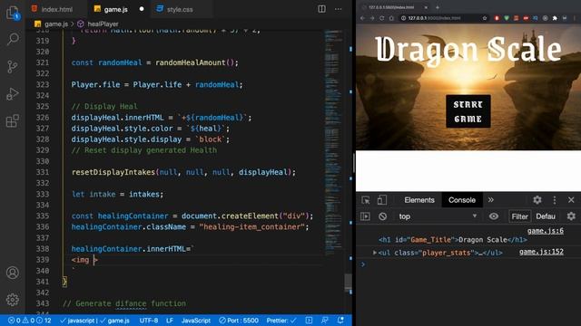Click the browser Back arrow

363,18
